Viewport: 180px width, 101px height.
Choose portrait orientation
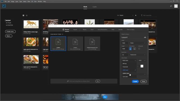coord(130,49)
